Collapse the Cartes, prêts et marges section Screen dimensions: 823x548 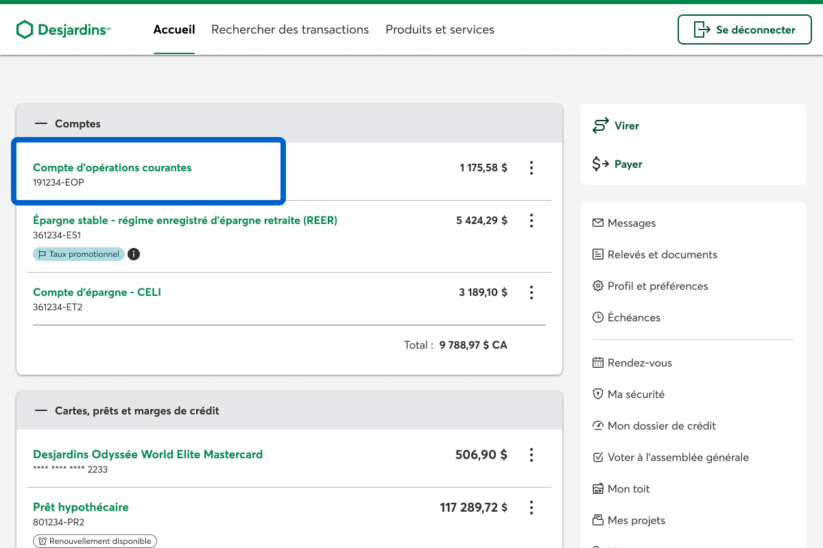point(41,411)
